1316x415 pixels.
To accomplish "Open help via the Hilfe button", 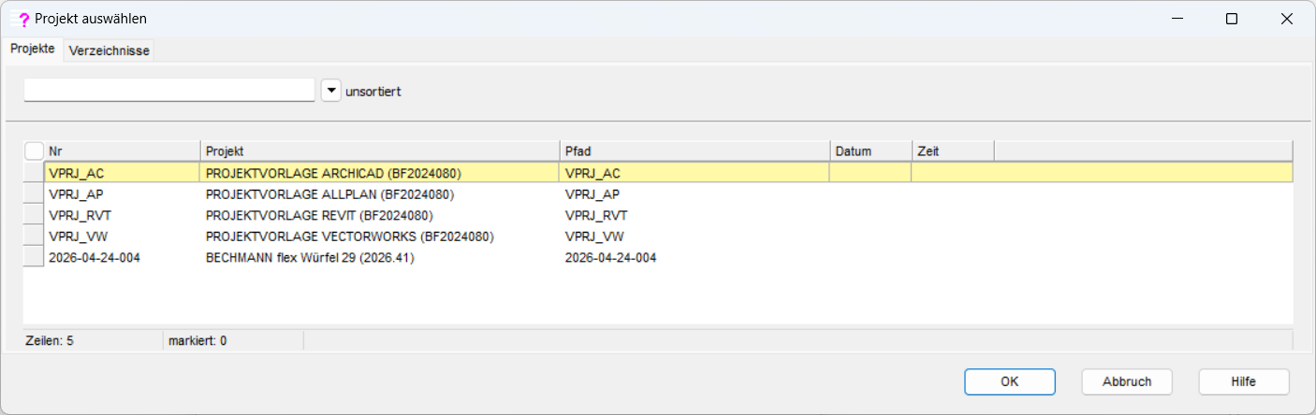I will point(1244,381).
